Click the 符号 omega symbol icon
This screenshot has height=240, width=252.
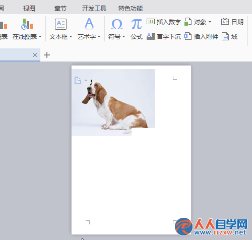coord(117,24)
